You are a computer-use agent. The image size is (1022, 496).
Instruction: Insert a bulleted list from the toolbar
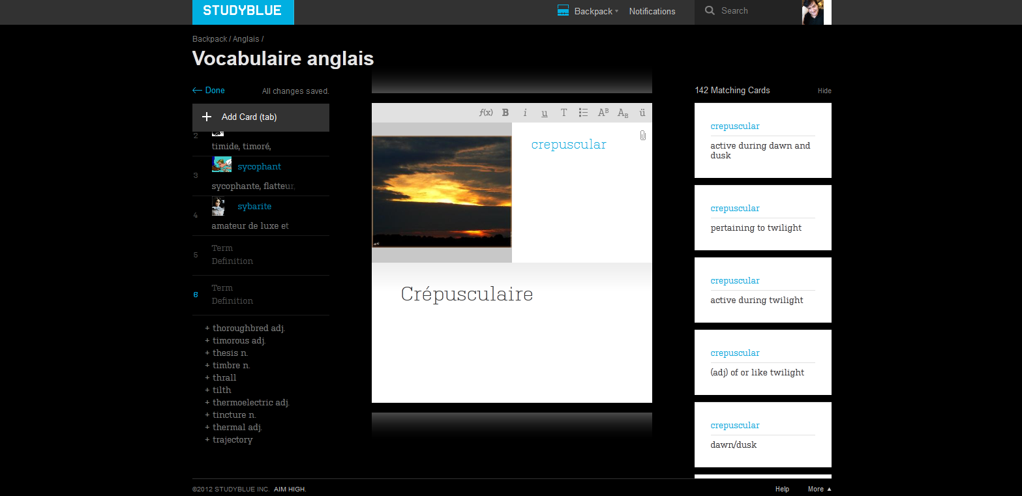pos(583,112)
